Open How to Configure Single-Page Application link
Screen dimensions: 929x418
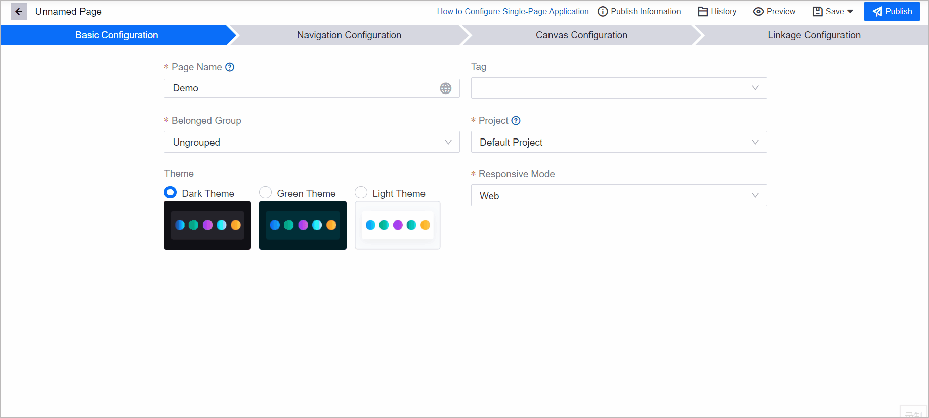(x=513, y=12)
